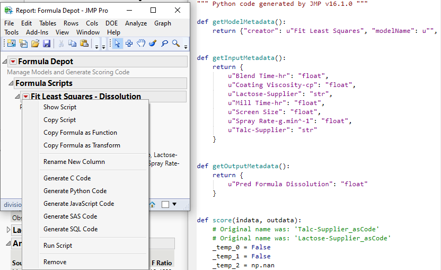Collapse the Formula Depot outline

pos(5,61)
